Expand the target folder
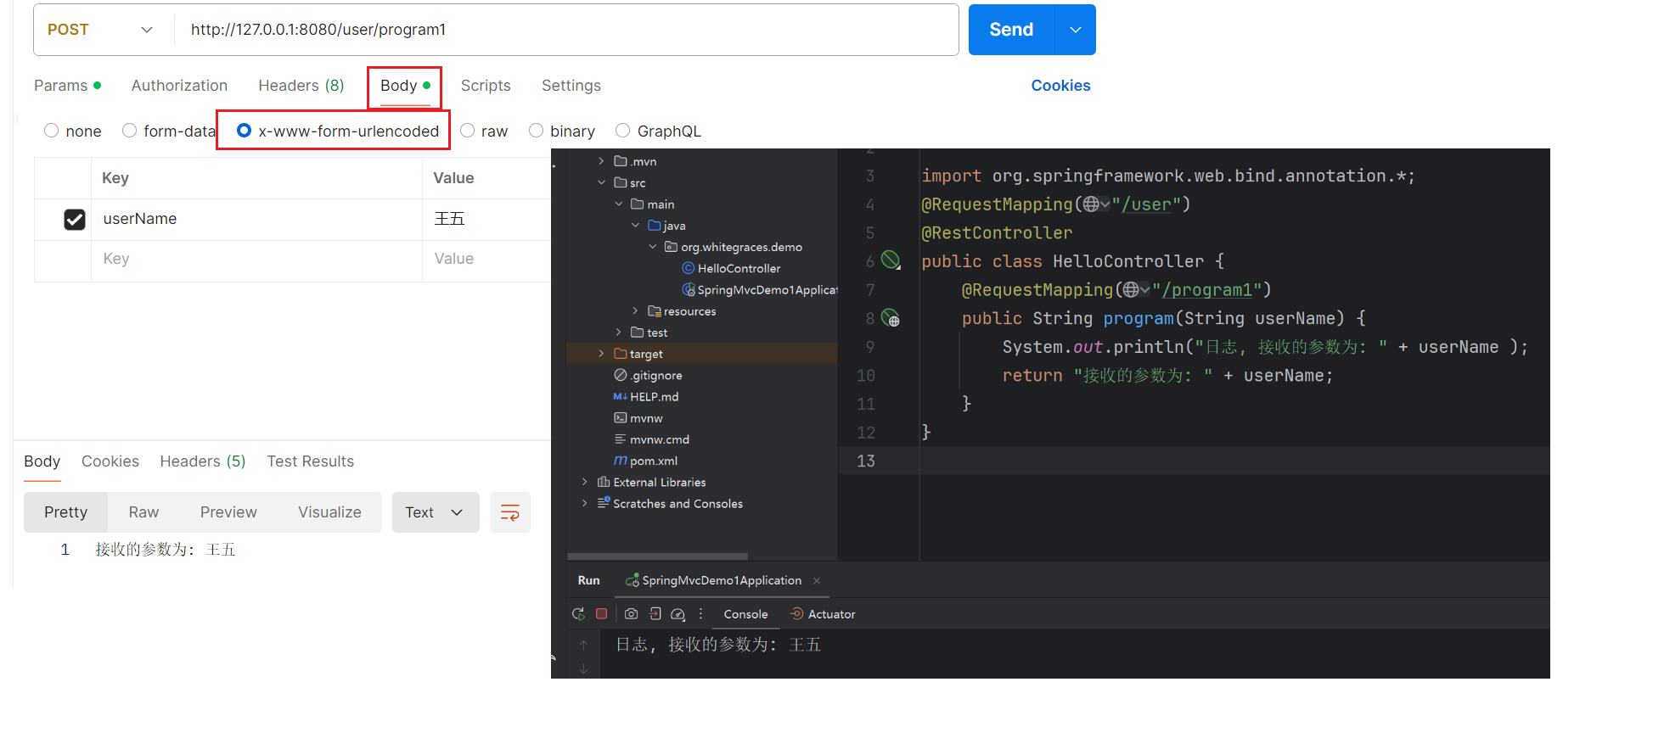 (601, 354)
